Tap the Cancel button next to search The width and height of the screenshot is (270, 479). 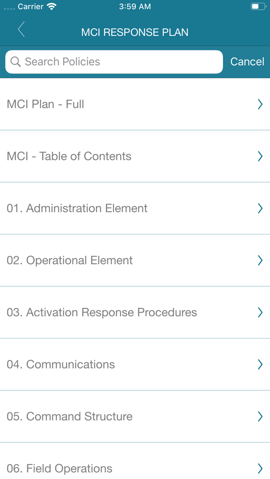click(247, 62)
